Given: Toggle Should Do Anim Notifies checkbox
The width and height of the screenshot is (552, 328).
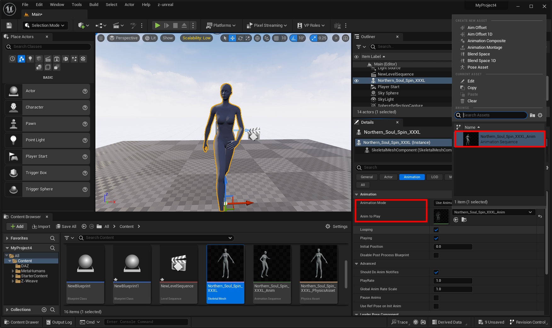Looking at the screenshot, I should pos(436,272).
